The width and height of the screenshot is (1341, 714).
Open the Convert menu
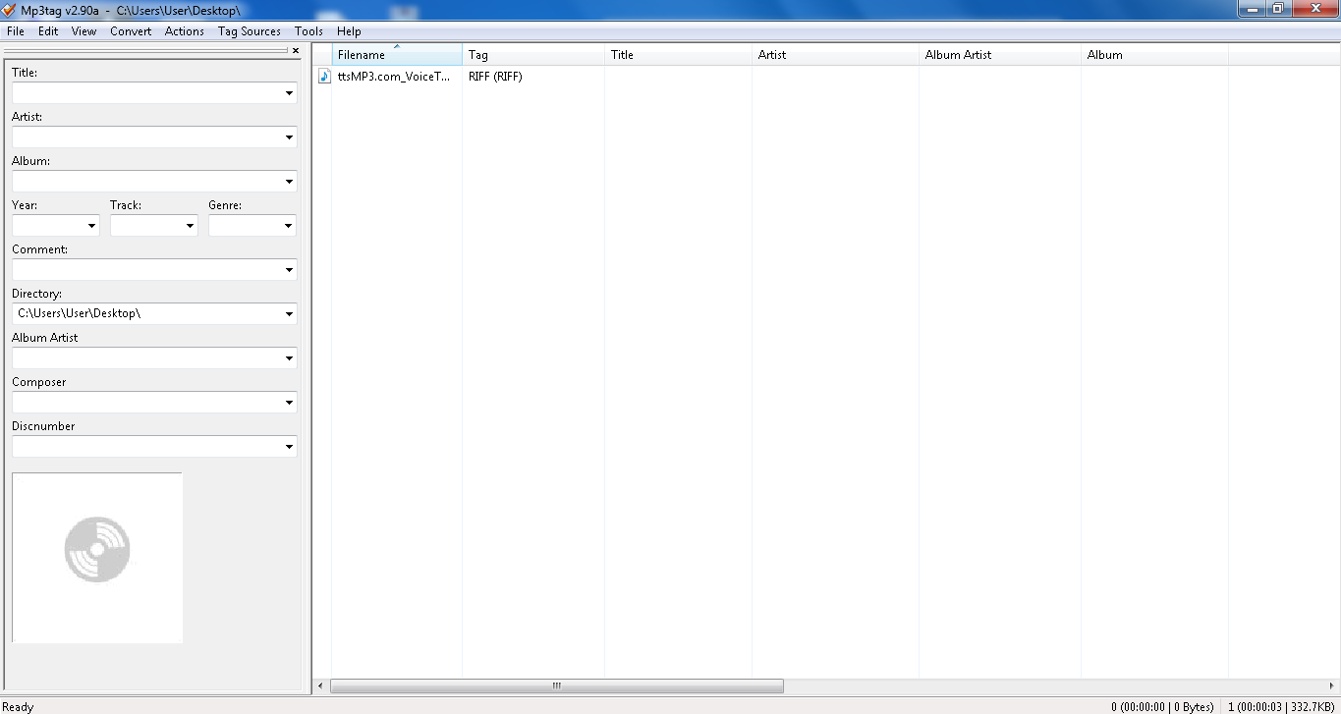pos(131,31)
